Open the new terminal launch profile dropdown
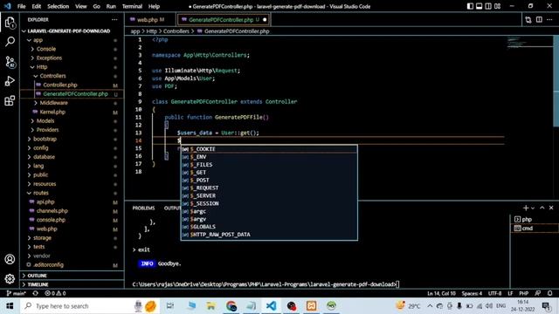Image resolution: width=559 pixels, height=314 pixels. [533, 208]
